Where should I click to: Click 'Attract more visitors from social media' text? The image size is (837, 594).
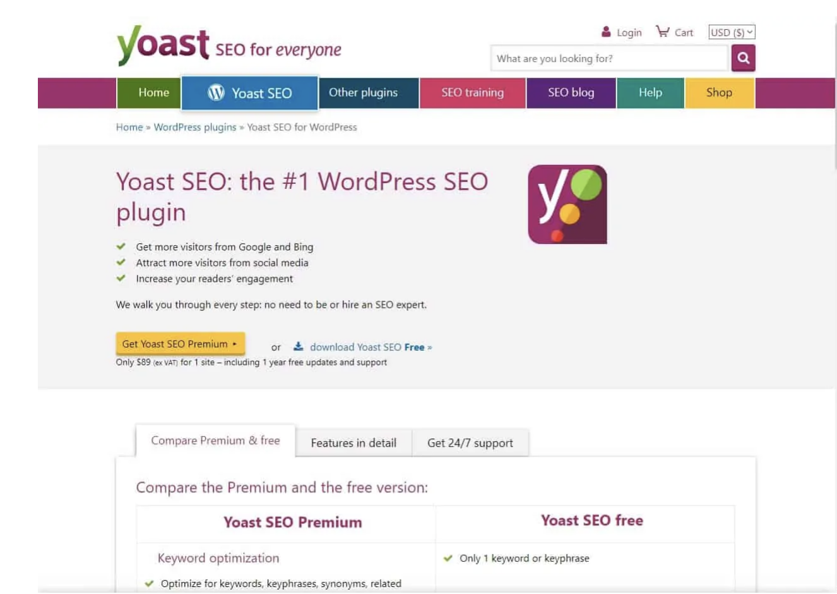(x=222, y=263)
